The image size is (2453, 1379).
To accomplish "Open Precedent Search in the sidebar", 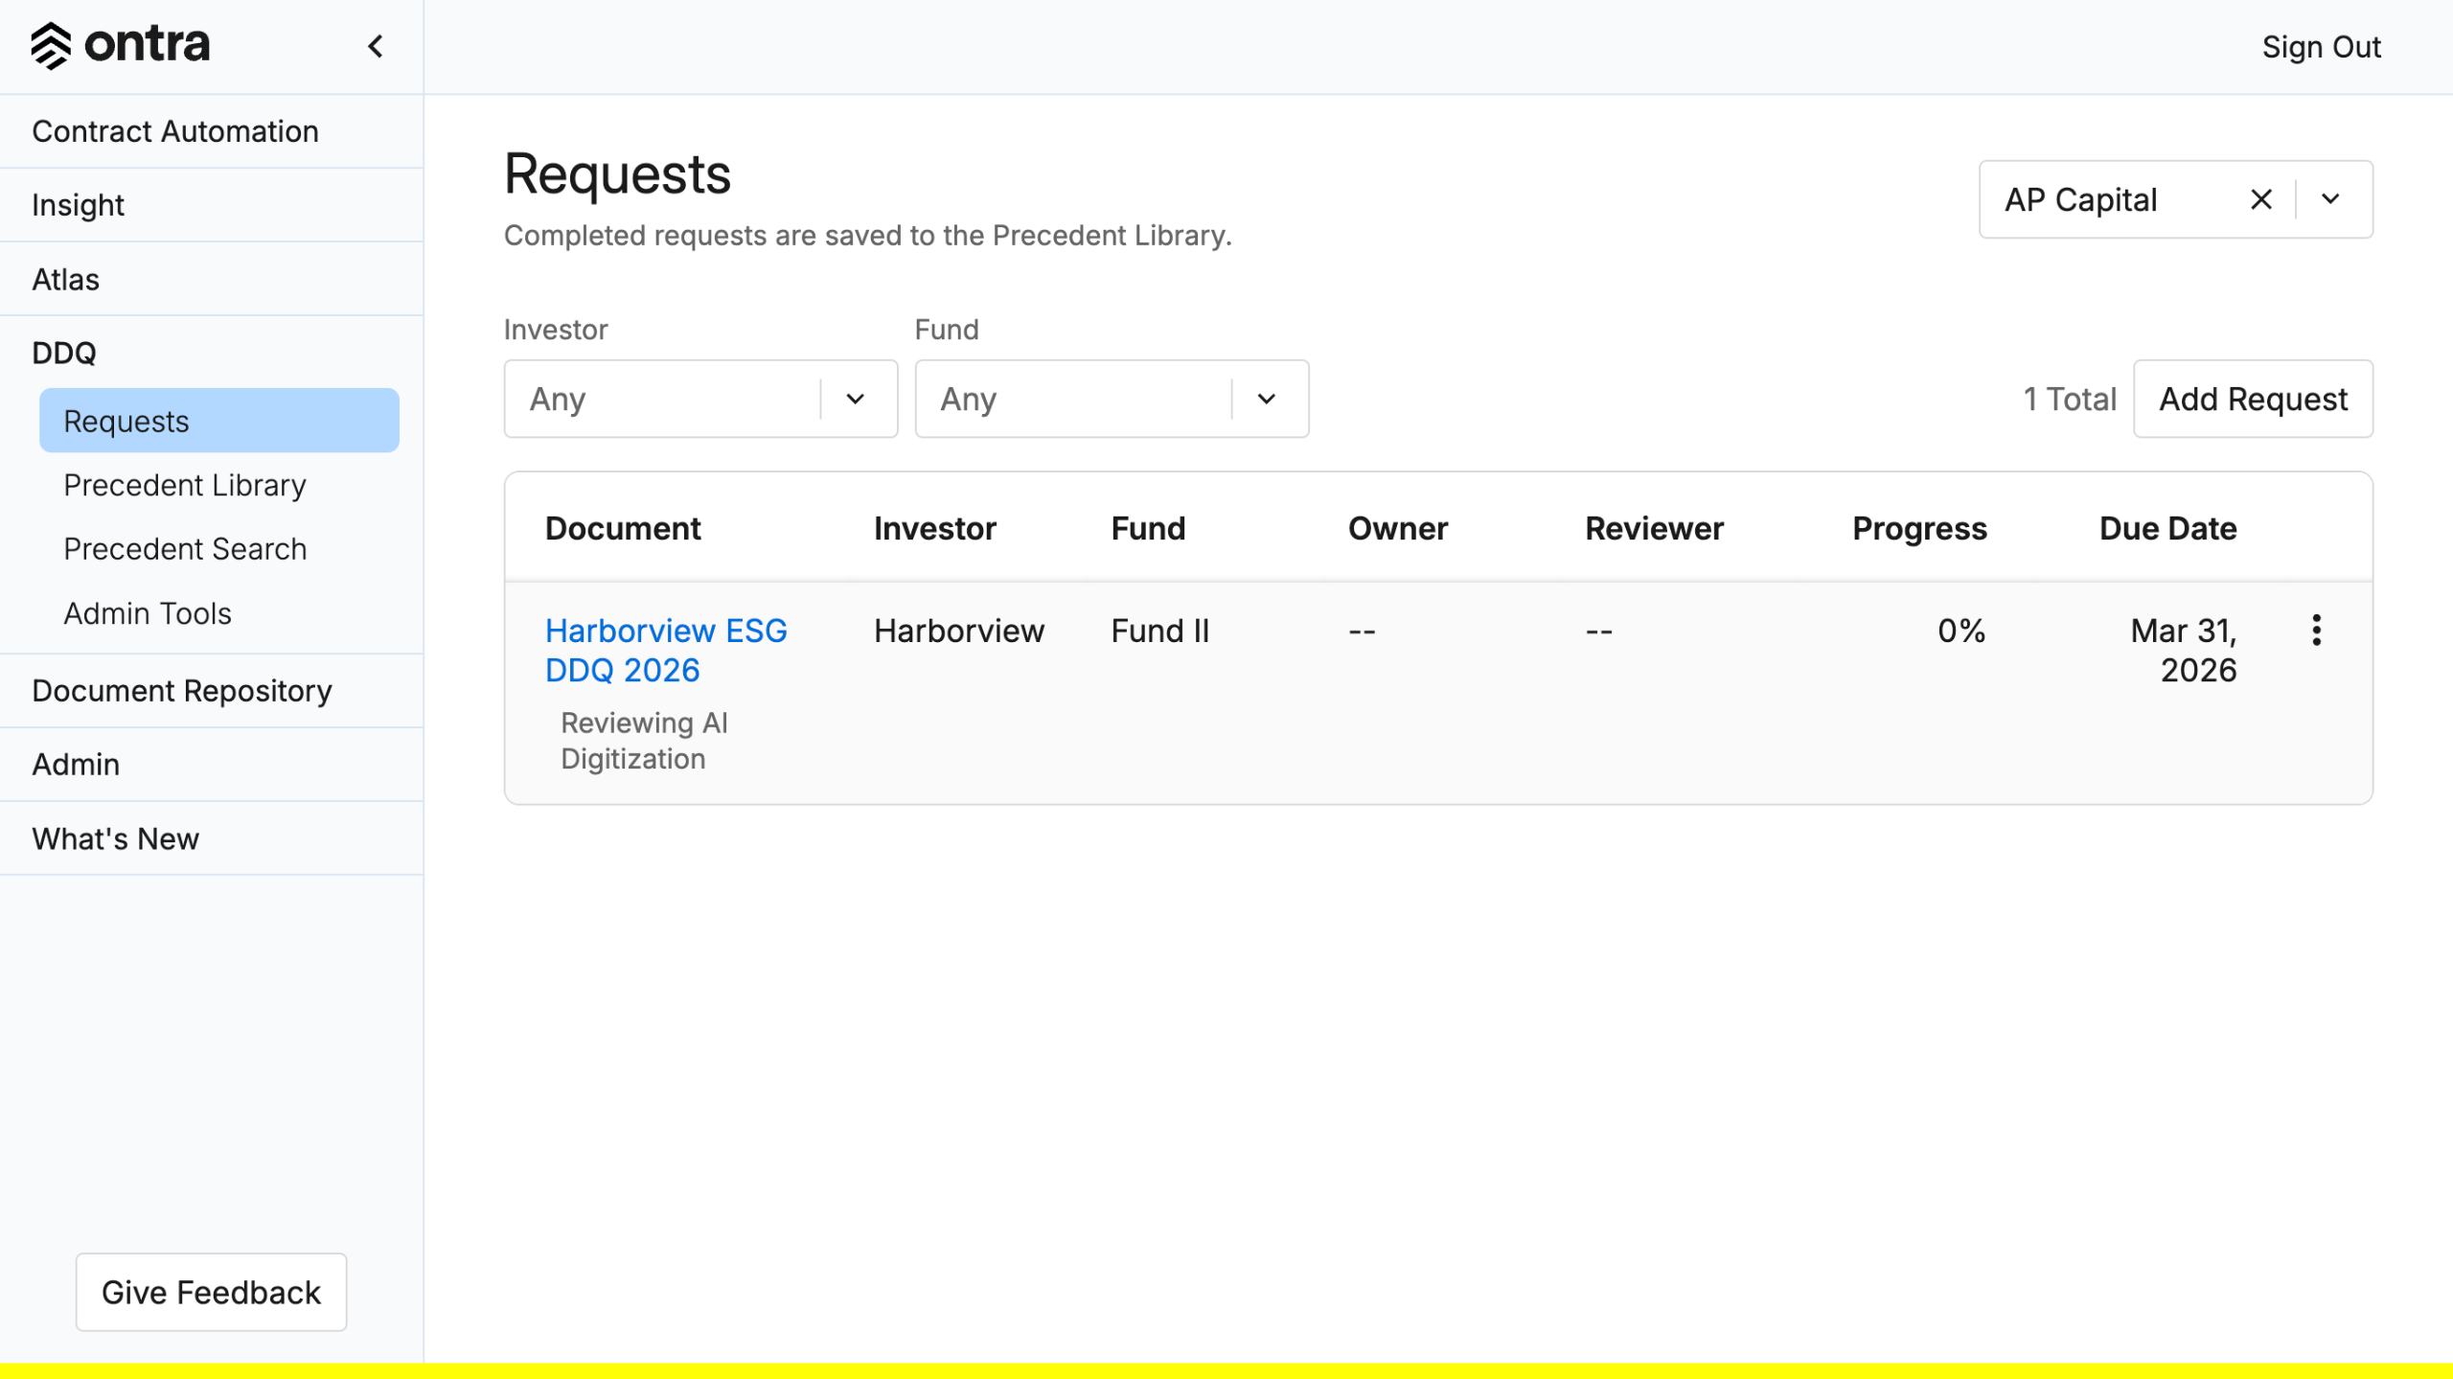I will [185, 549].
